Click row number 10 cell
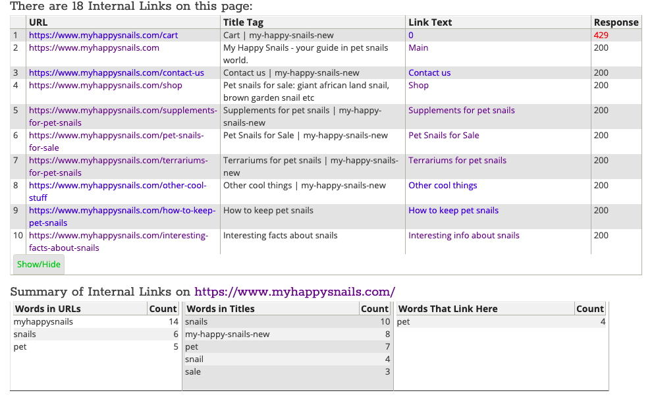This screenshot has width=654, height=399. [x=18, y=242]
